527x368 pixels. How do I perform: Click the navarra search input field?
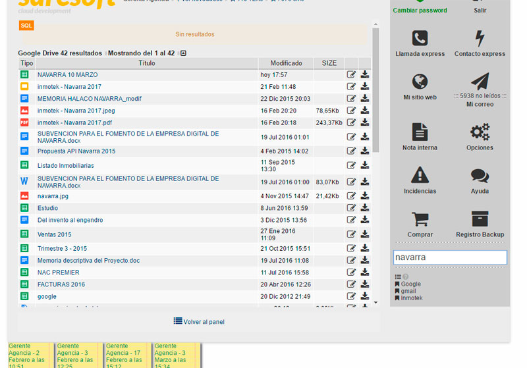(450, 257)
